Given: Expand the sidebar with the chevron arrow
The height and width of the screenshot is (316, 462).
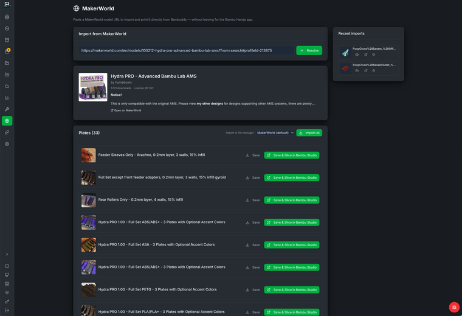Looking at the screenshot, I should click(7, 254).
